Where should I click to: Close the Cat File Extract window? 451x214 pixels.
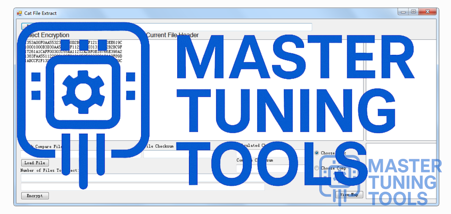click(427, 12)
